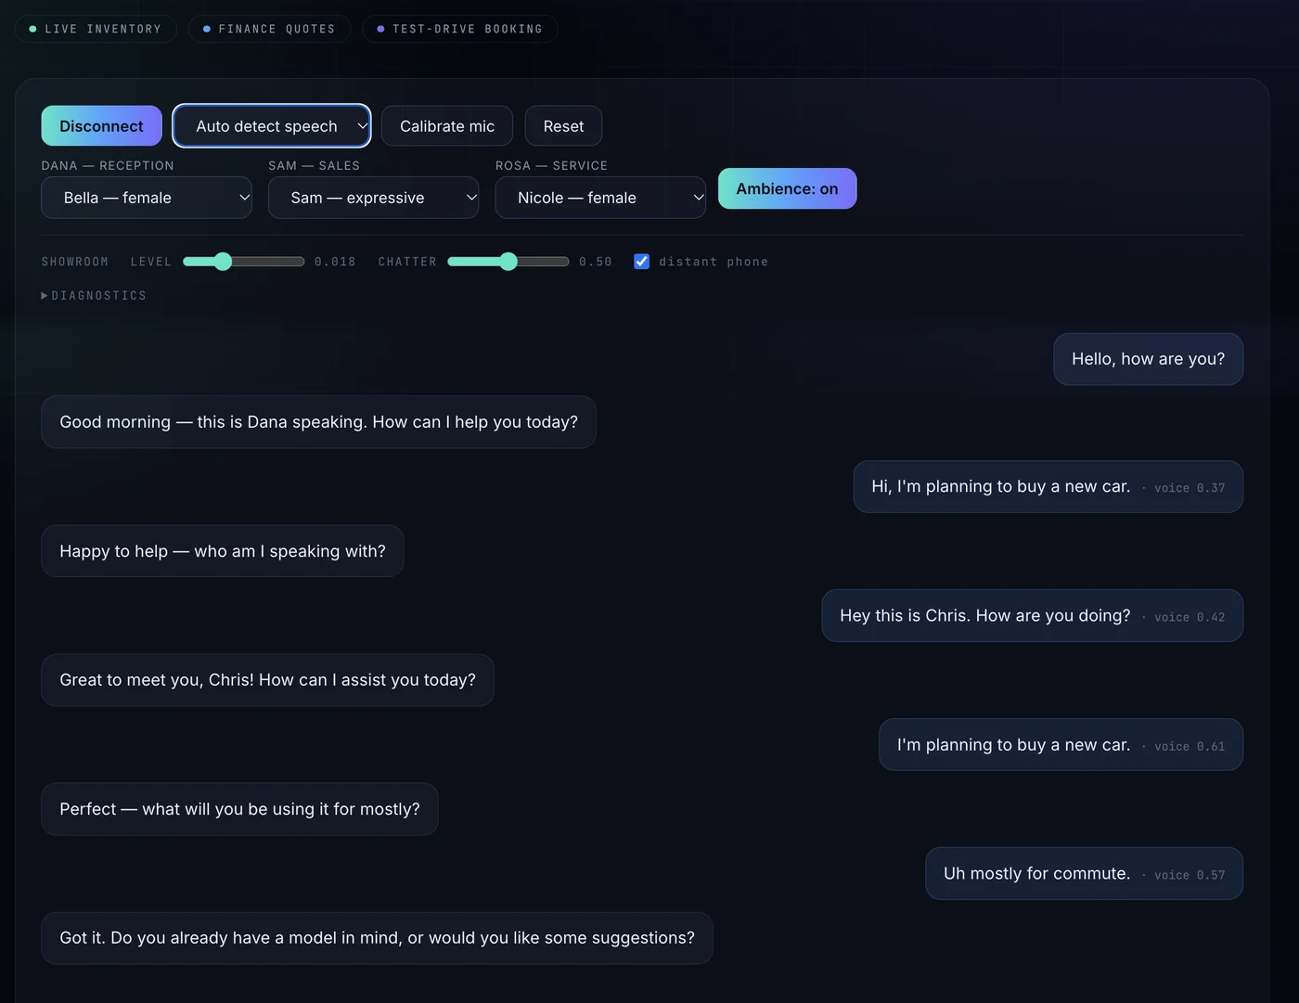Click Dana's "Good morning" greeting message

318,422
